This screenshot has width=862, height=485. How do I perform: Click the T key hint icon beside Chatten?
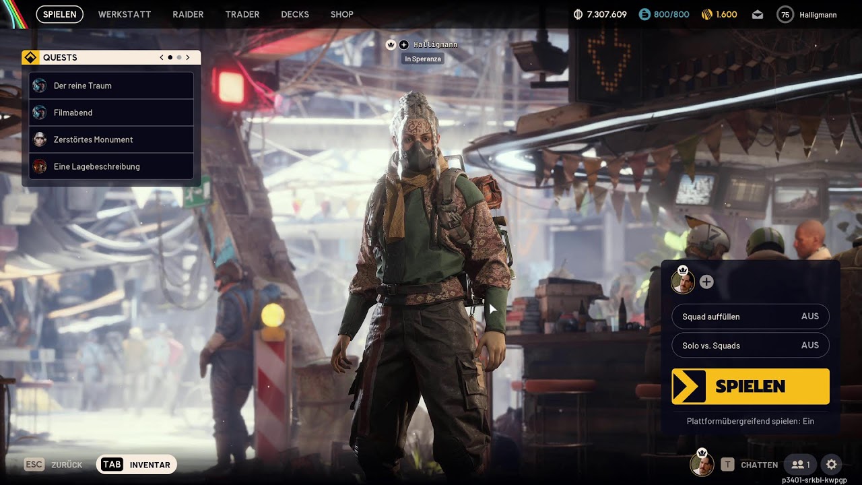(727, 465)
